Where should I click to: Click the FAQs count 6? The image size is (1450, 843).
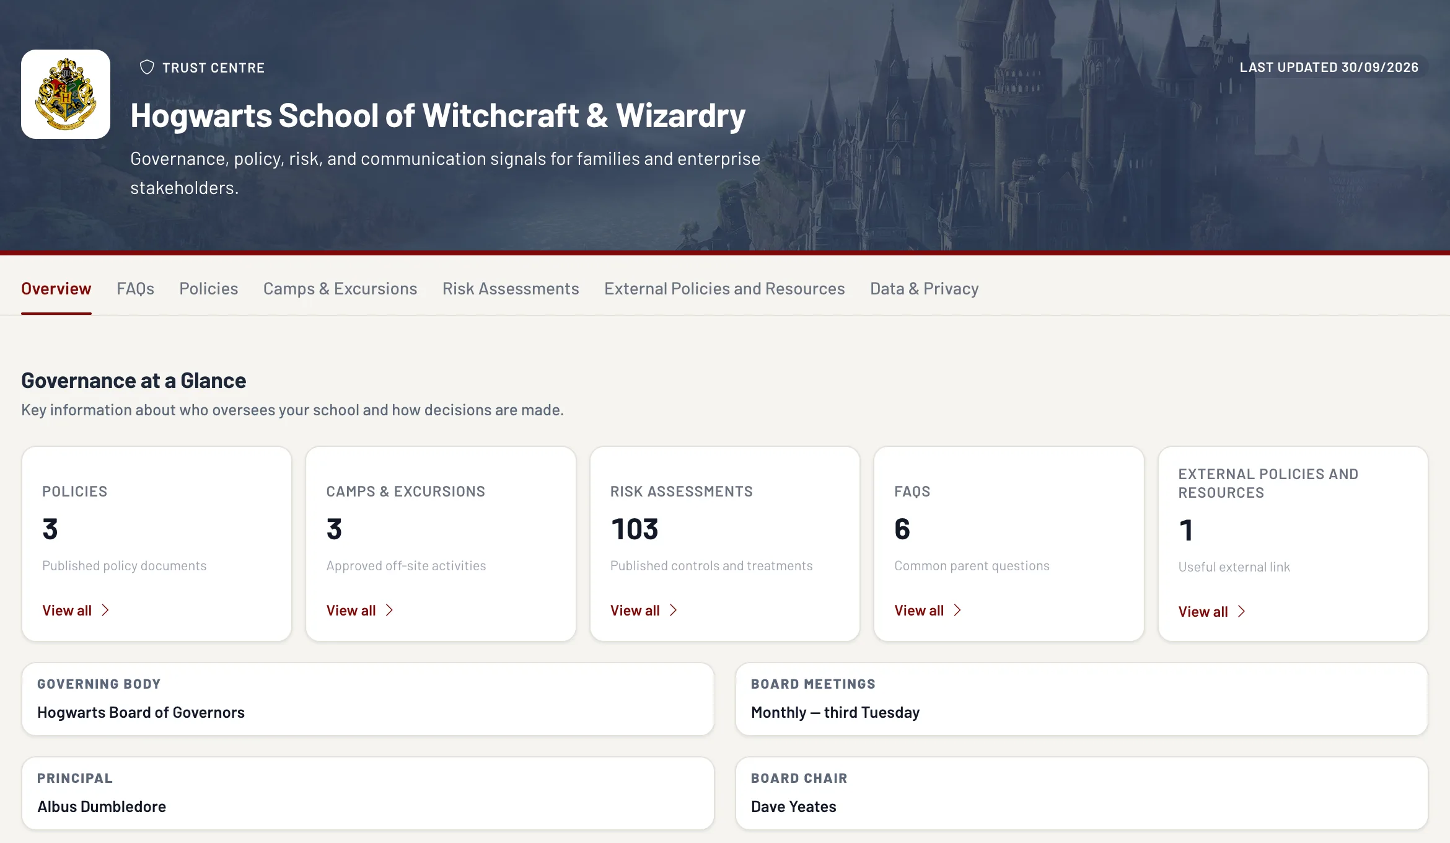click(x=902, y=529)
